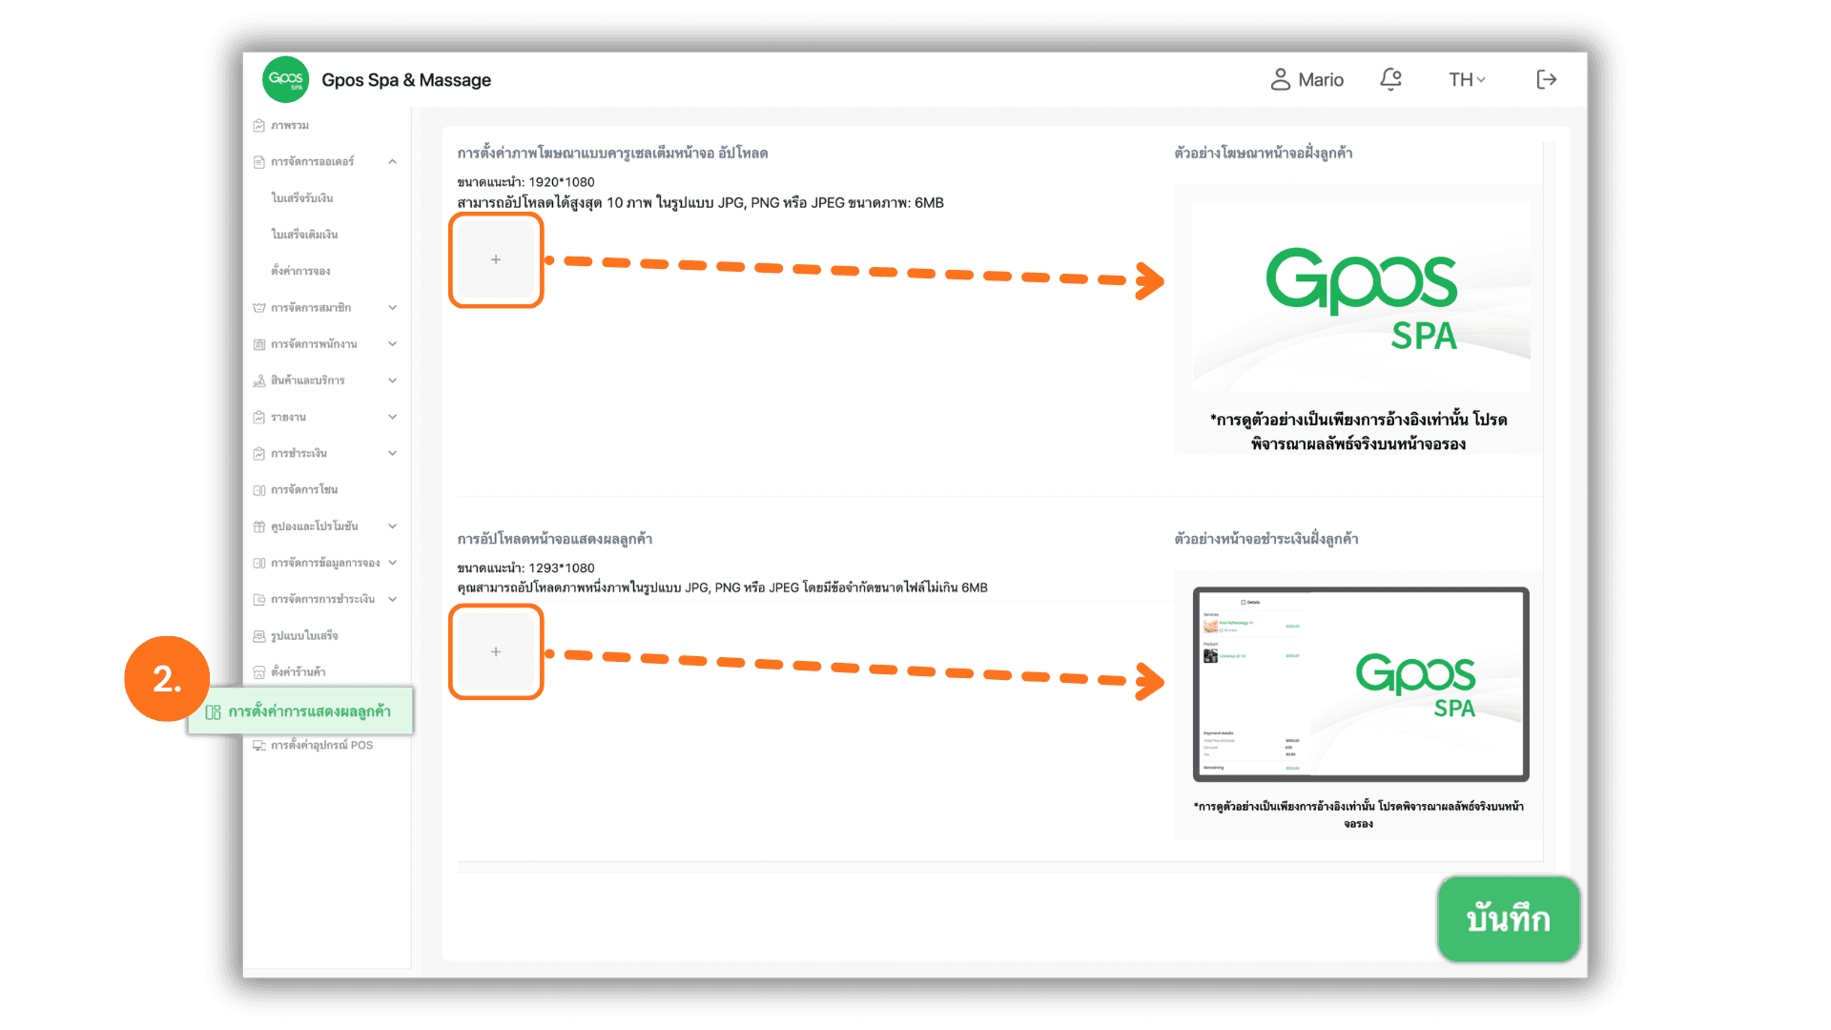This screenshot has width=1831, height=1030.
Task: Open the notification bell
Action: 1390,79
